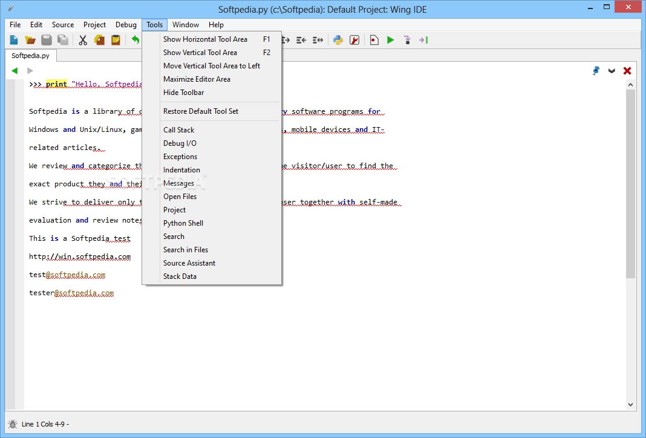Open the Source menu
Screen dimensions: 646x438
63,25
